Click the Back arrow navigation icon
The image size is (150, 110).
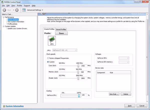pyautogui.click(x=4, y=10)
